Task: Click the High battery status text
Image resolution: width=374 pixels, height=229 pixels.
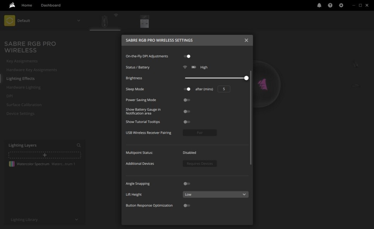Action: click(204, 67)
